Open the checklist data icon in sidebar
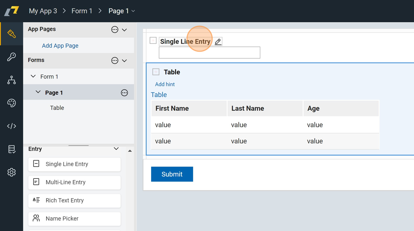This screenshot has width=414, height=231. (x=11, y=149)
